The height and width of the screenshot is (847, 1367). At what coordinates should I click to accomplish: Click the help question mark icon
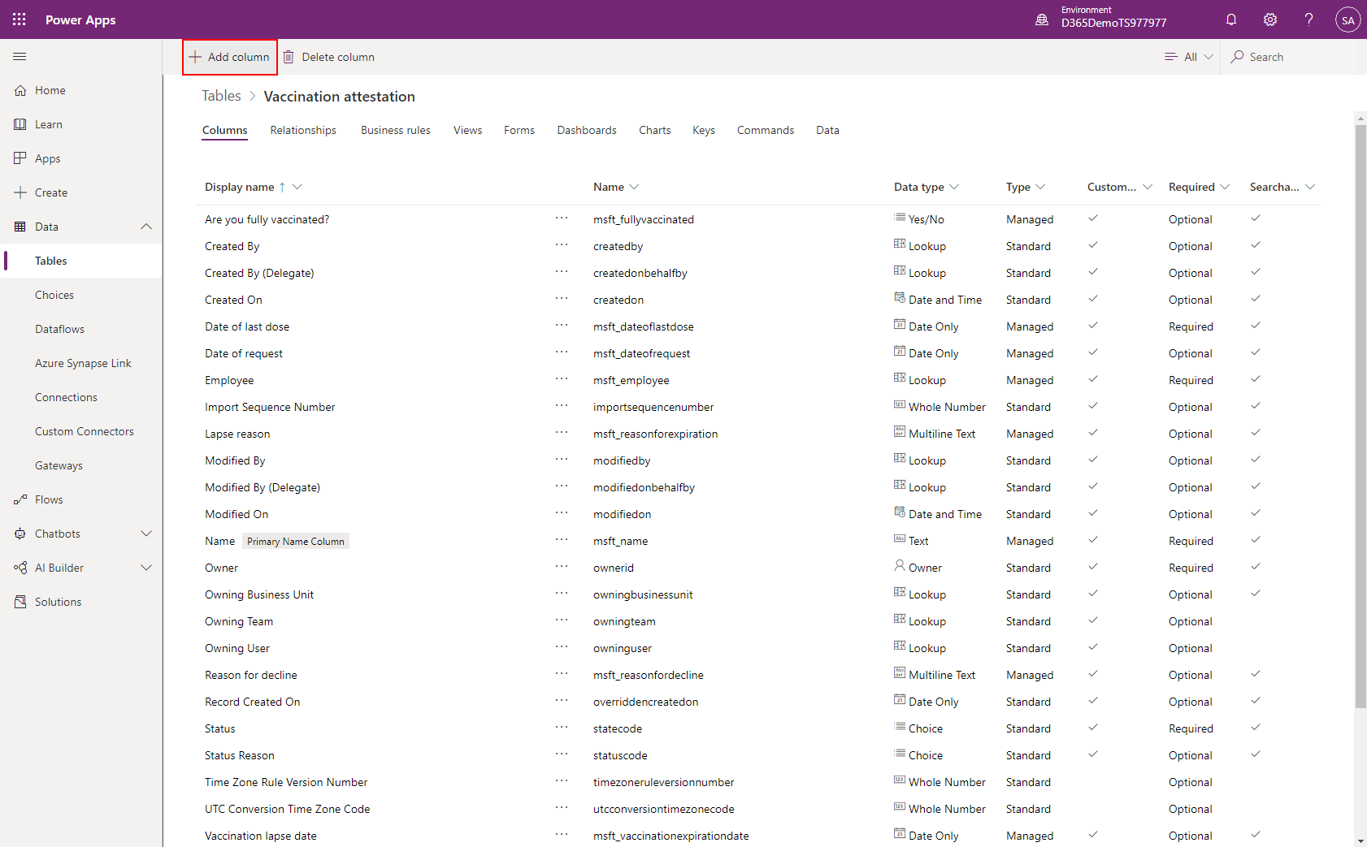tap(1308, 19)
